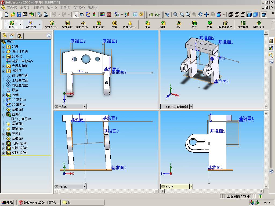The width and height of the screenshot is (275, 206).
Task: Expand the 切除-拉伸3 feature node
Action: coord(3,144)
